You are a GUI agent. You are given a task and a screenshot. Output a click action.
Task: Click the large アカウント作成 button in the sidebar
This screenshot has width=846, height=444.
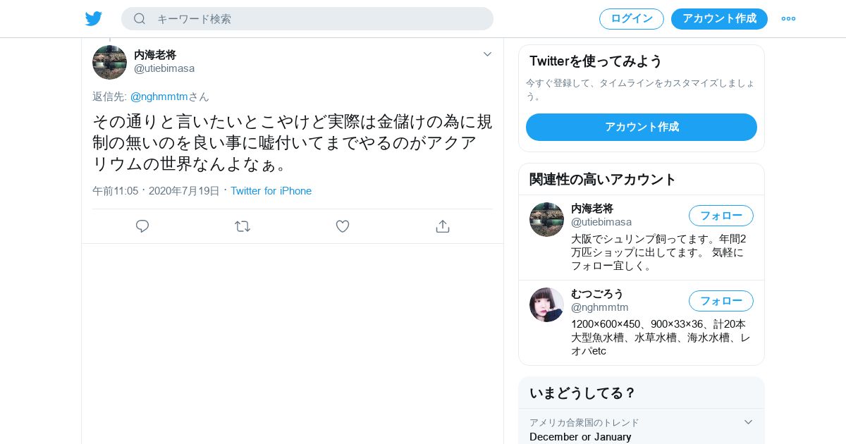[x=642, y=127]
